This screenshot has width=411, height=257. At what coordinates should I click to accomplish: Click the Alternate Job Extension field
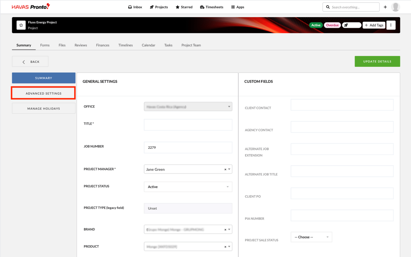point(342,149)
